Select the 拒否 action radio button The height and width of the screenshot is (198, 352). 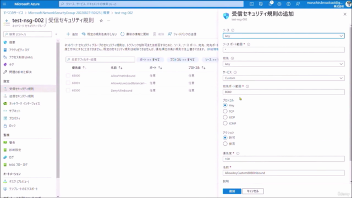[x=225, y=144]
